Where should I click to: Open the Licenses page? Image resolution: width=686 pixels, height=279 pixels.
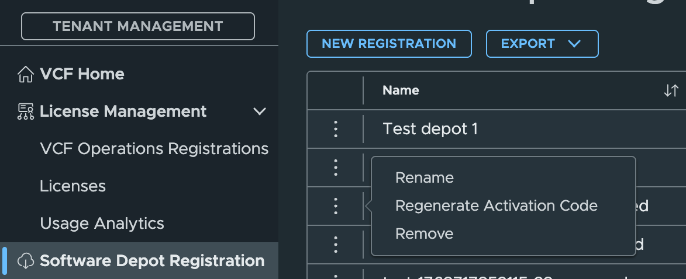[73, 186]
